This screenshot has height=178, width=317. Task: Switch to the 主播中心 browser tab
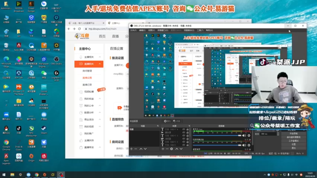pyautogui.click(x=125, y=23)
